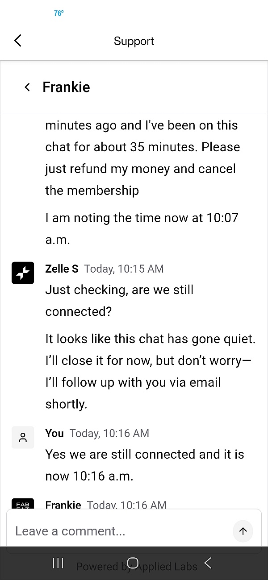Tap your user profile avatar icon
The image size is (268, 580).
(23, 437)
